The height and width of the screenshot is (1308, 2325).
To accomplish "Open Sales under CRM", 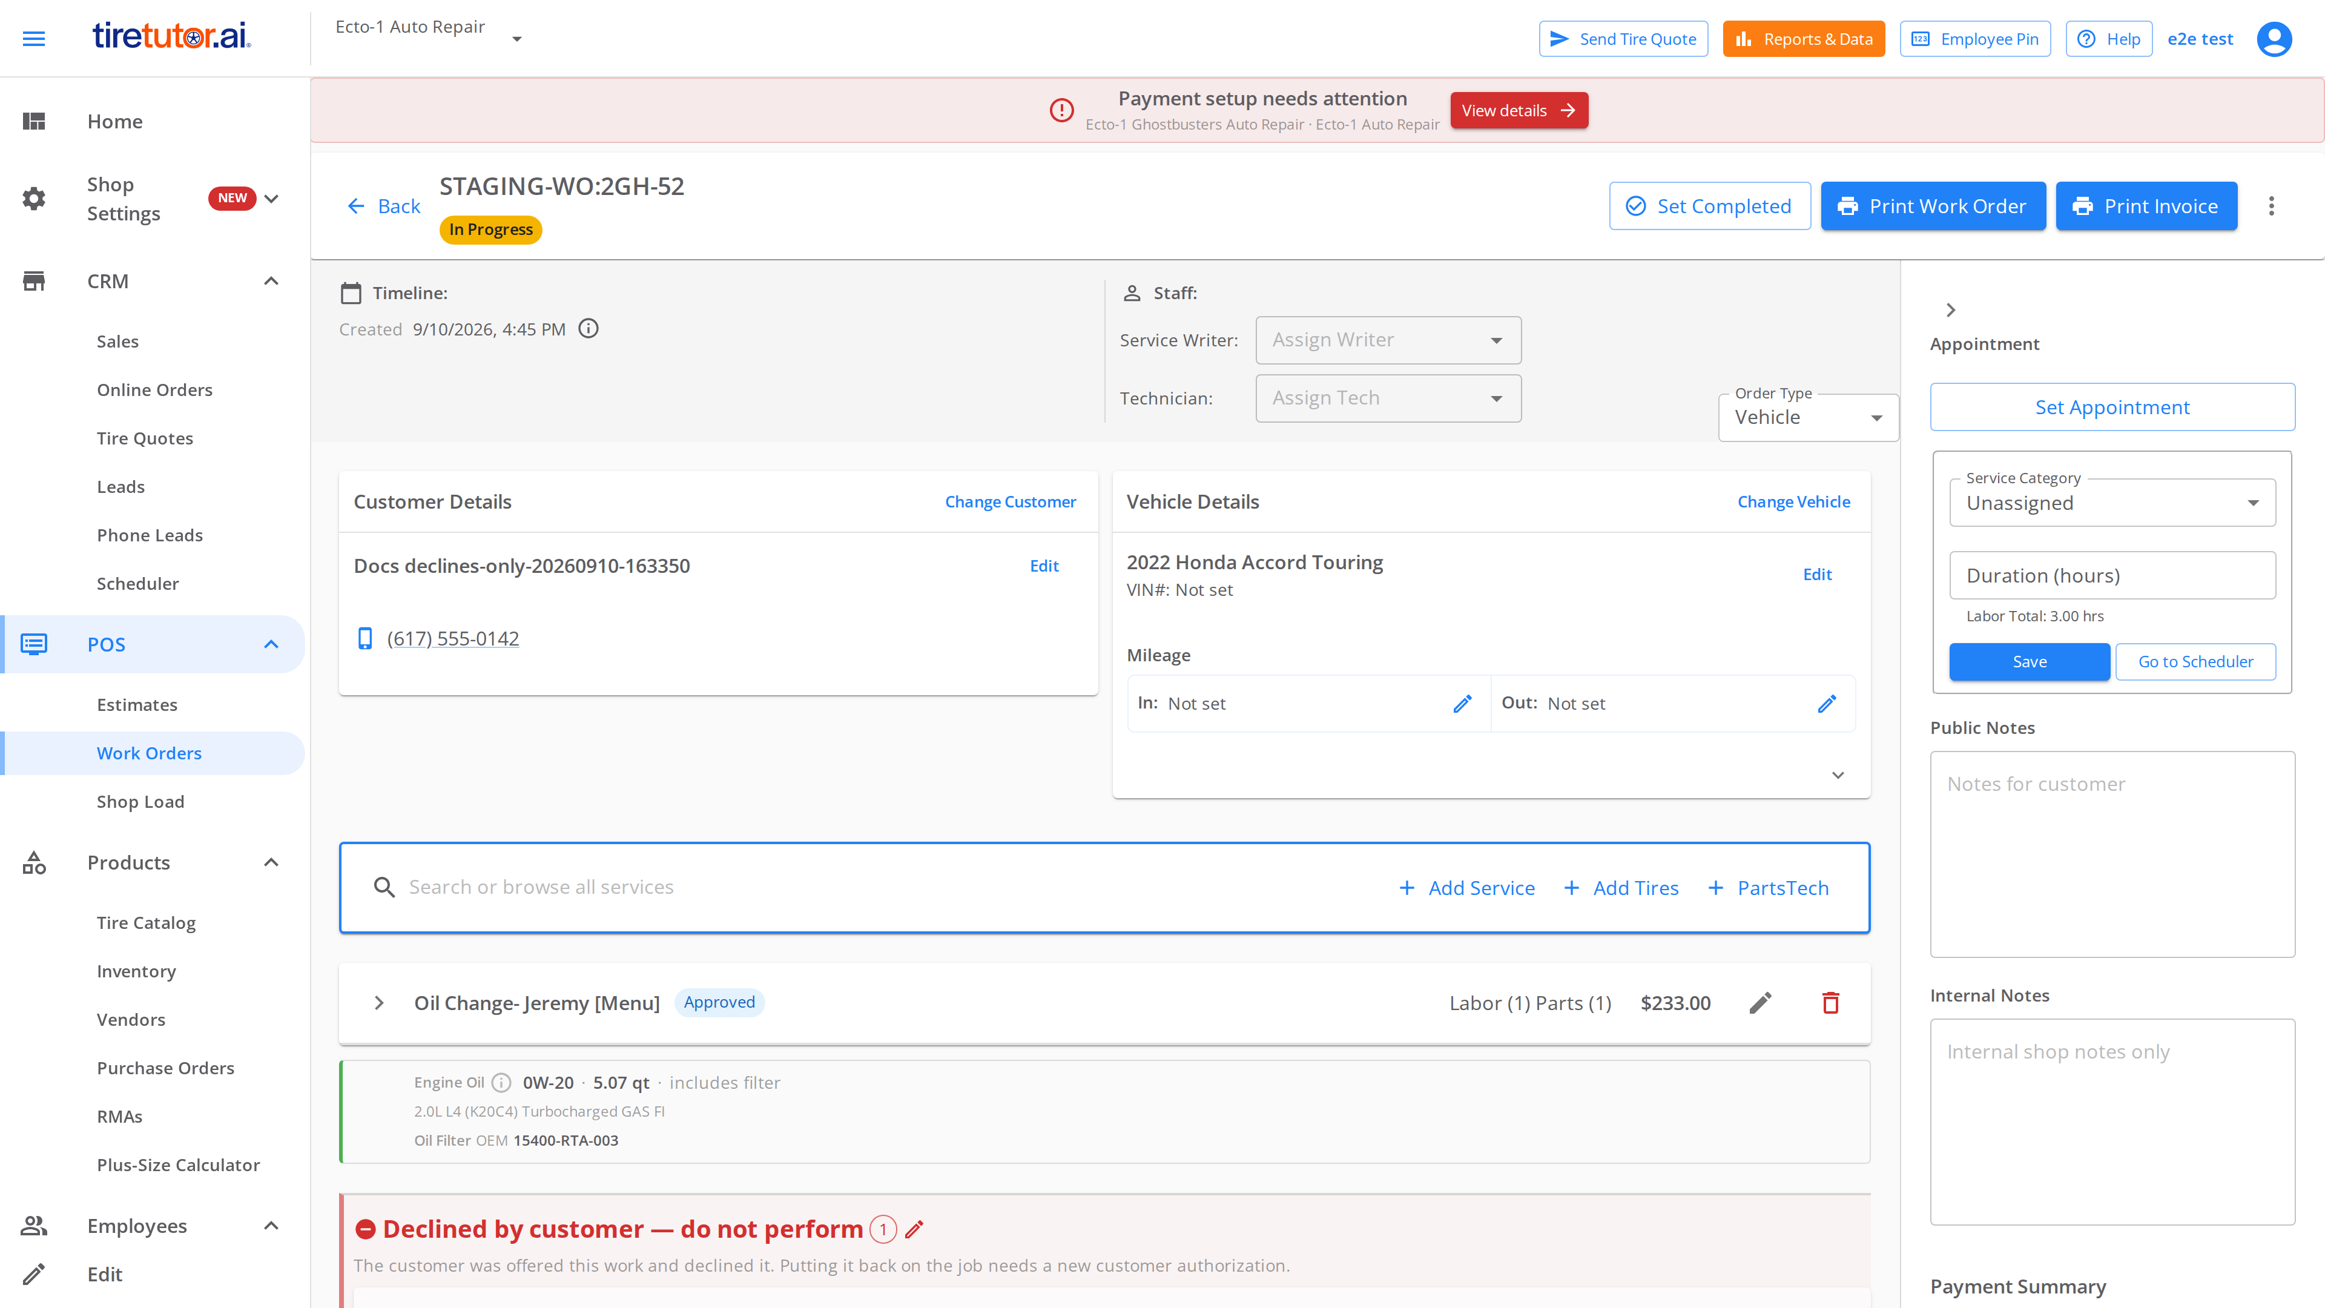I will pyautogui.click(x=117, y=341).
